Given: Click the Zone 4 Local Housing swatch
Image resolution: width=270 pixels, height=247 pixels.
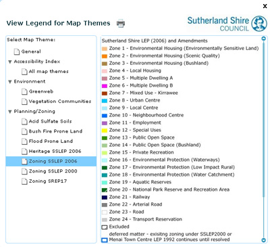Looking at the screenshot, I should 105,71.
